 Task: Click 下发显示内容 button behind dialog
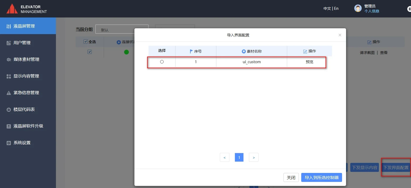click(x=365, y=167)
